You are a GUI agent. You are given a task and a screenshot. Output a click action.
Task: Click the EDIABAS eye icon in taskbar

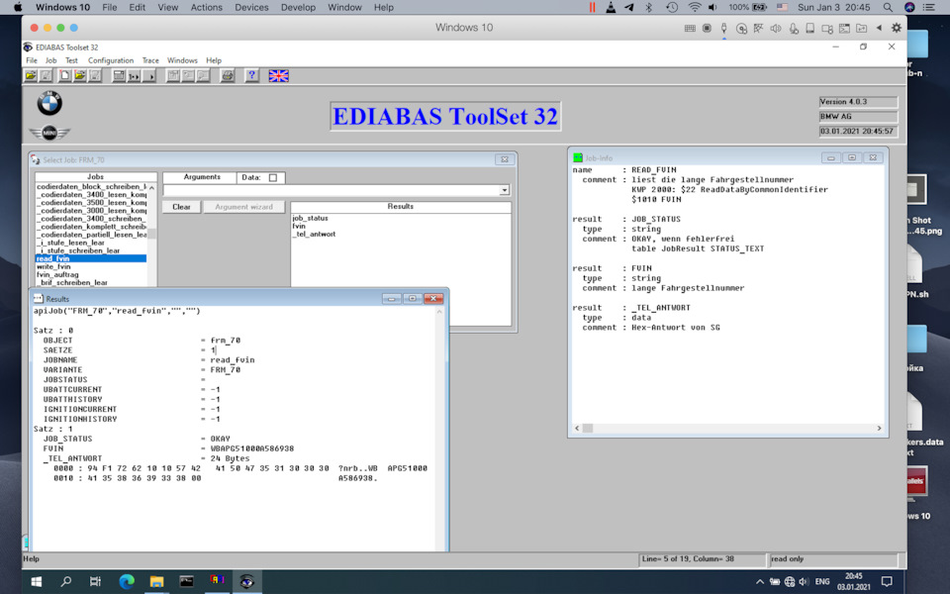tap(246, 581)
